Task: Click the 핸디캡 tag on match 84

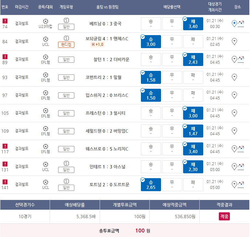Action: point(66,45)
